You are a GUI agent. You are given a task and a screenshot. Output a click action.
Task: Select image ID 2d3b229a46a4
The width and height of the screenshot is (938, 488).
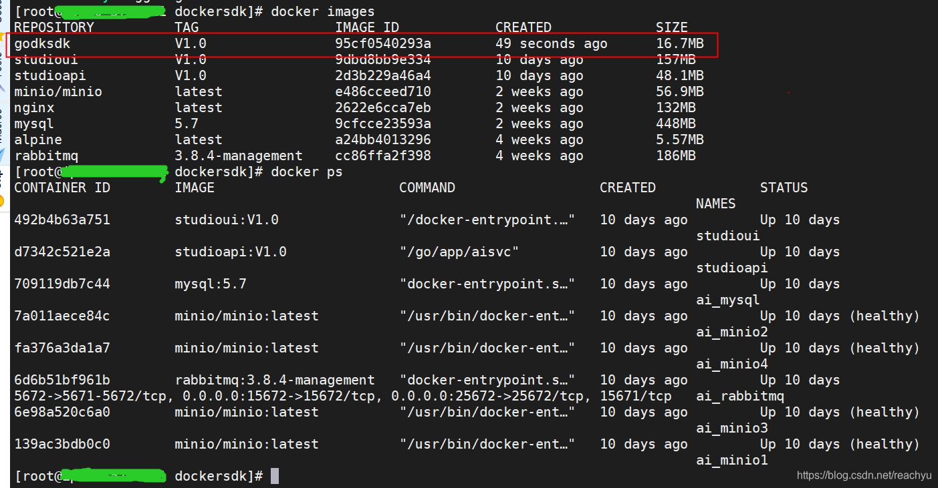click(383, 75)
